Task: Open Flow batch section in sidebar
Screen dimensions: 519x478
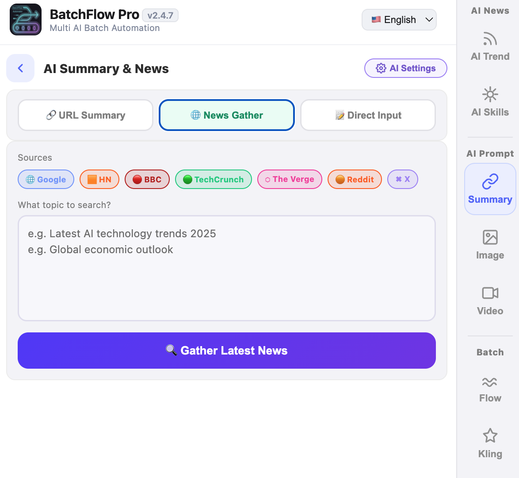Action: click(x=490, y=389)
